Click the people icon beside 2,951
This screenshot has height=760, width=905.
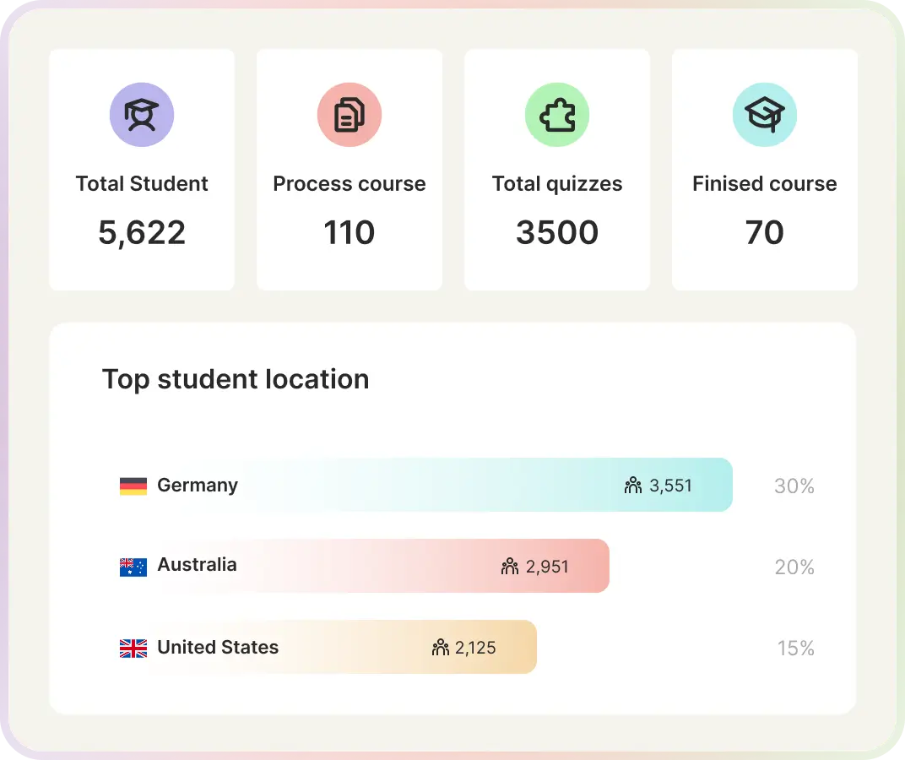tap(510, 567)
